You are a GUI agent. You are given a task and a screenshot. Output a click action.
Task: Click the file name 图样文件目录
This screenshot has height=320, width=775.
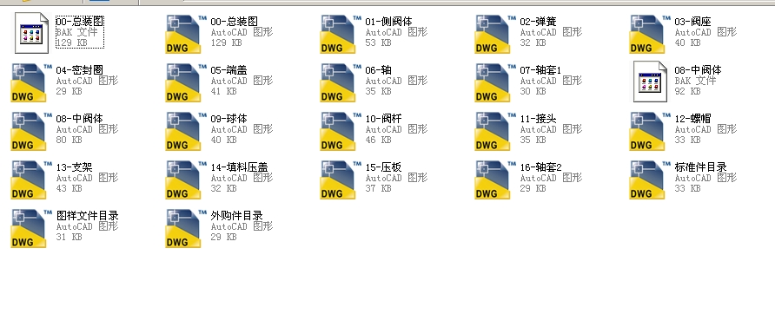pos(87,216)
